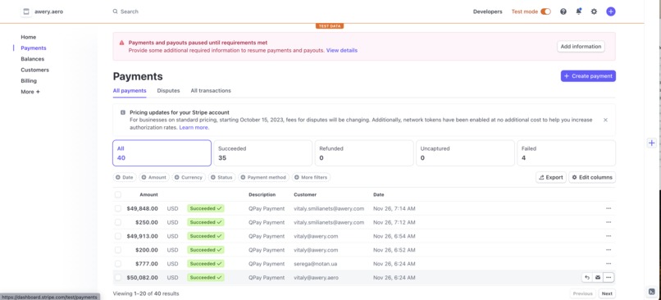Check the $49,848.00 payment row checkbox

[117, 208]
